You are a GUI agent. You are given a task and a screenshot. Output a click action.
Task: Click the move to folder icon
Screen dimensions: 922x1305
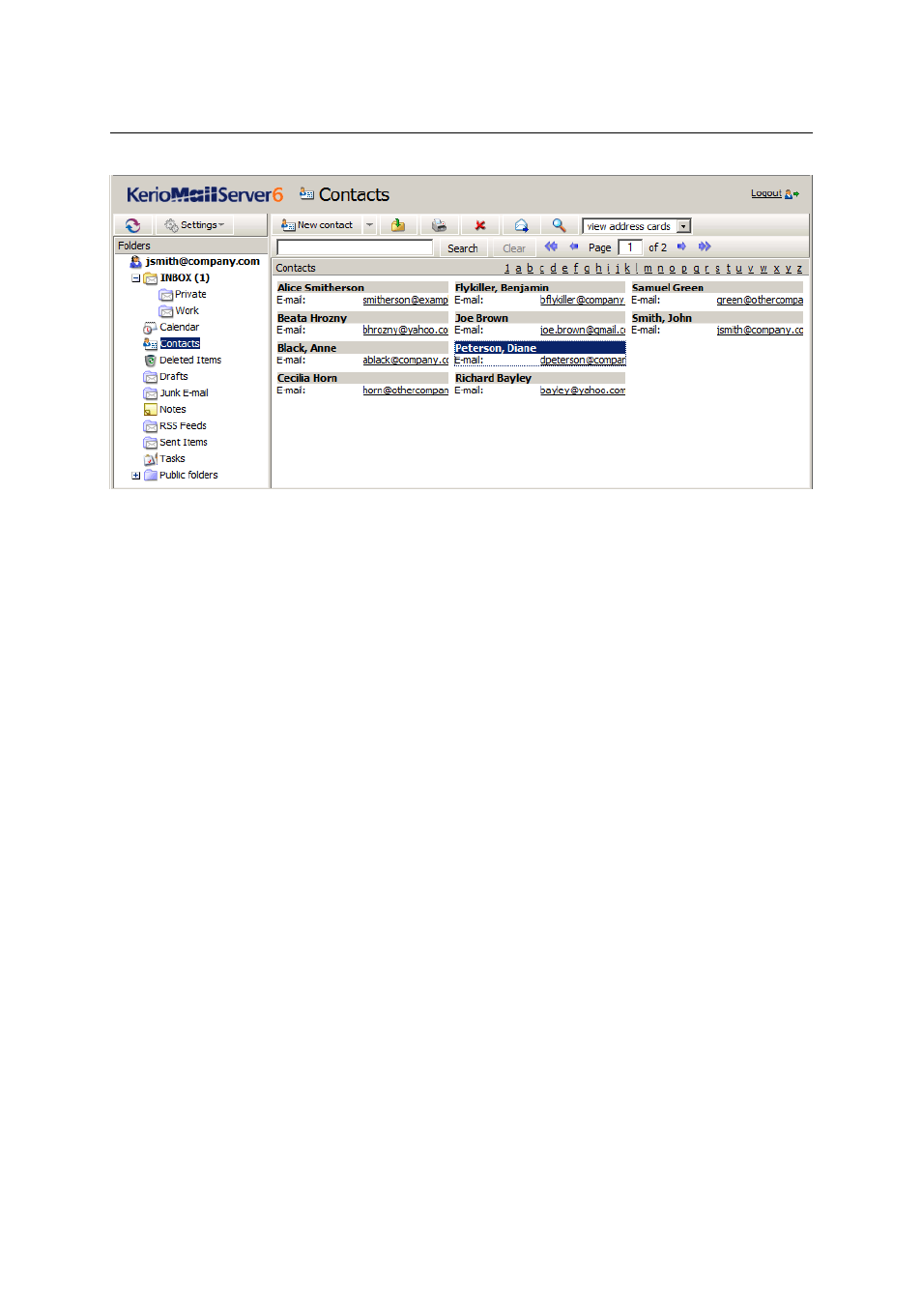(x=398, y=225)
